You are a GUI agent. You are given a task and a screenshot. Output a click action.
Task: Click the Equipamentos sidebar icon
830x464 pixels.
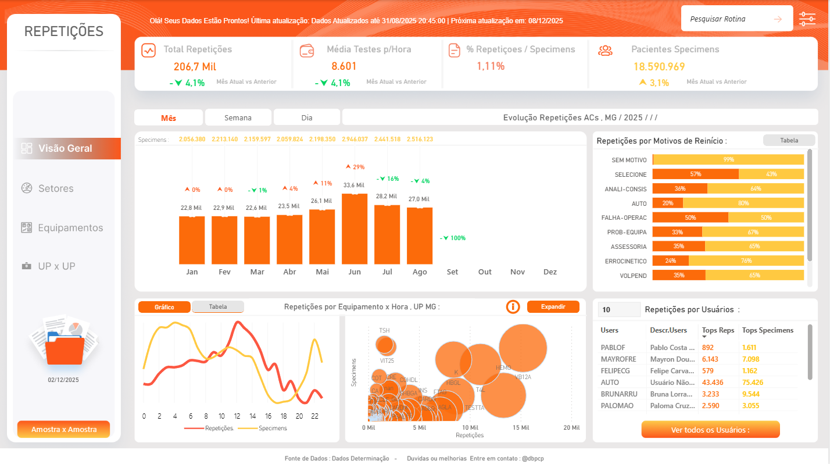pos(26,228)
